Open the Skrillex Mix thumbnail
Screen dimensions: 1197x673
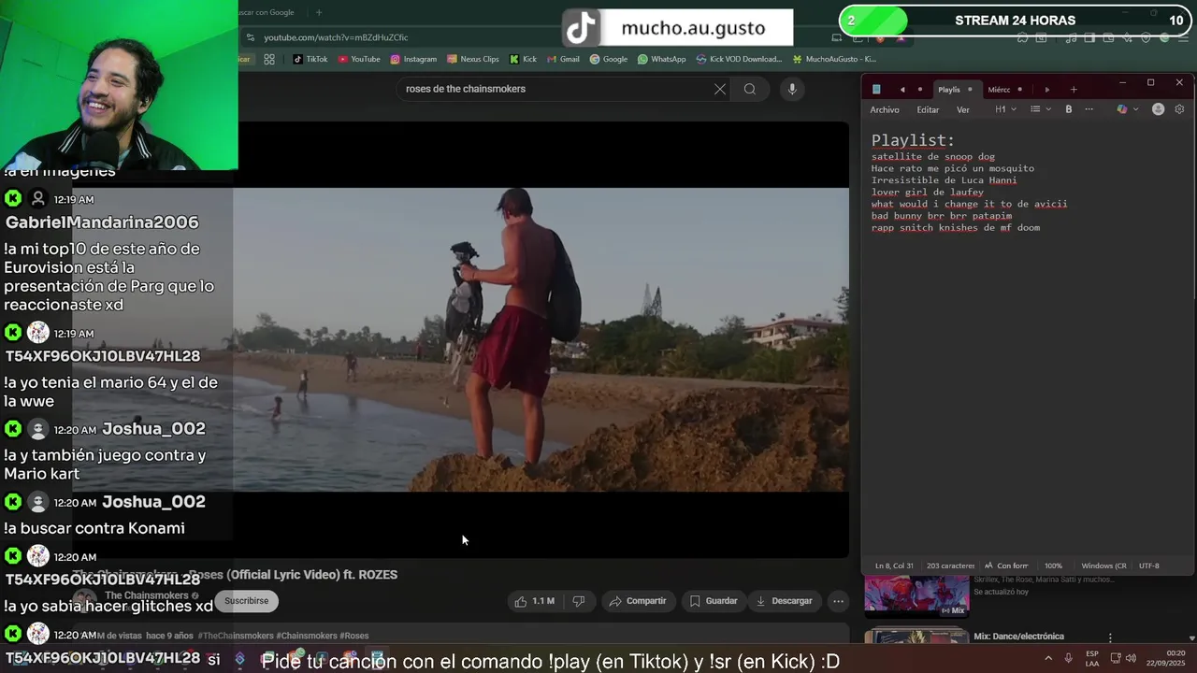pos(916,596)
